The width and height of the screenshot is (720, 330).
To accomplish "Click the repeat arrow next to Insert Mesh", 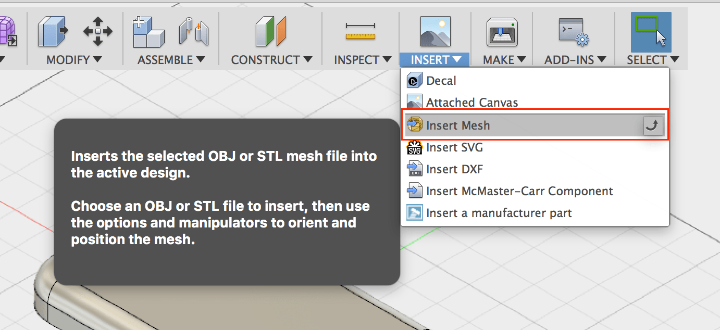I will [x=653, y=125].
